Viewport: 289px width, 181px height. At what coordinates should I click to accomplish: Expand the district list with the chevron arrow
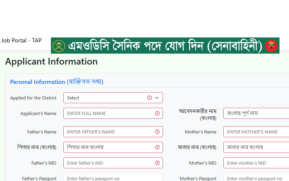point(157,98)
